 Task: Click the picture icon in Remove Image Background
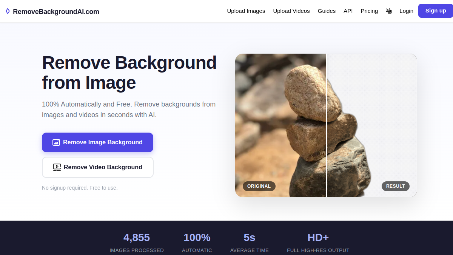(x=56, y=142)
